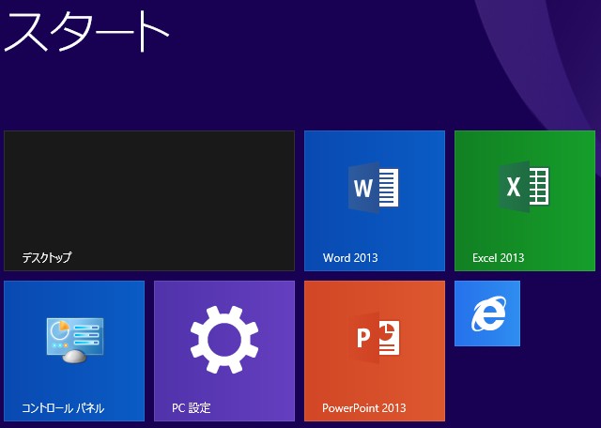This screenshot has width=601, height=428.
Task: Open the デスクトップ tile
Action: tap(149, 201)
